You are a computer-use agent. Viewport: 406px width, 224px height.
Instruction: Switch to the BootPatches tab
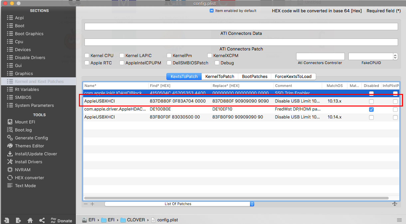coord(255,76)
